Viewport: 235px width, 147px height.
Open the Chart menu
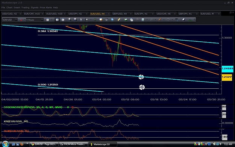pyautogui.click(x=9, y=8)
